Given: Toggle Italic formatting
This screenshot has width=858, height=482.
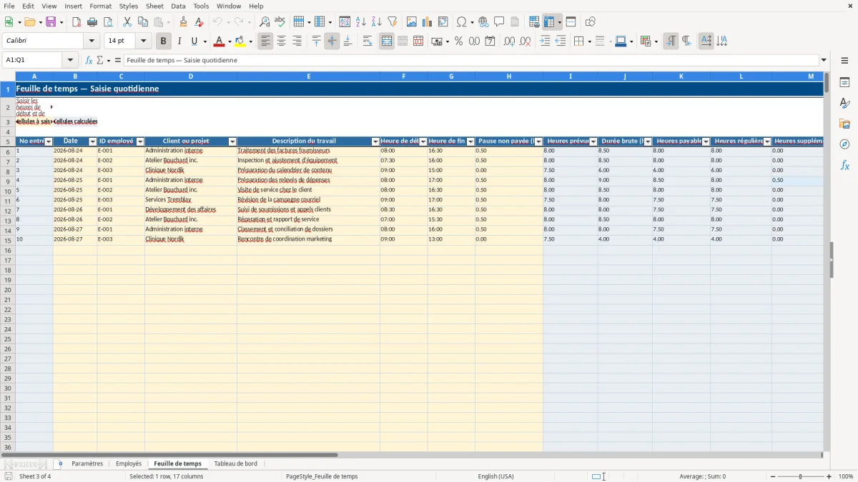Looking at the screenshot, I should click(179, 41).
